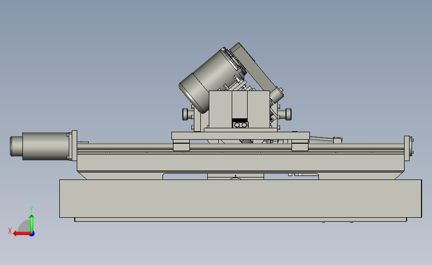Select the large rectangular base block
Screen dimensions: 432x265
pyautogui.click(x=240, y=198)
